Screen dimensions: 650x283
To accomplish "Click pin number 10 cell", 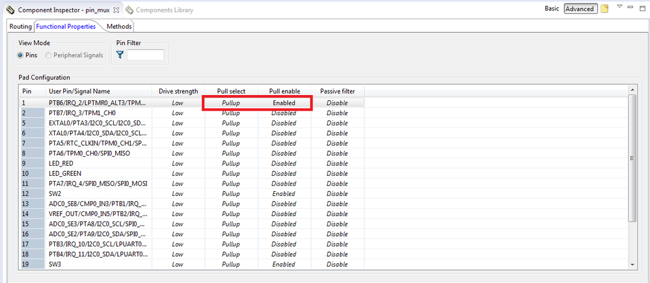I will click(x=32, y=173).
